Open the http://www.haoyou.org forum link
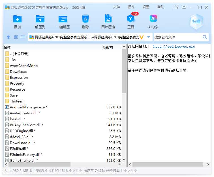Image resolution: width=214 pixels, height=177 pixels. (174, 47)
